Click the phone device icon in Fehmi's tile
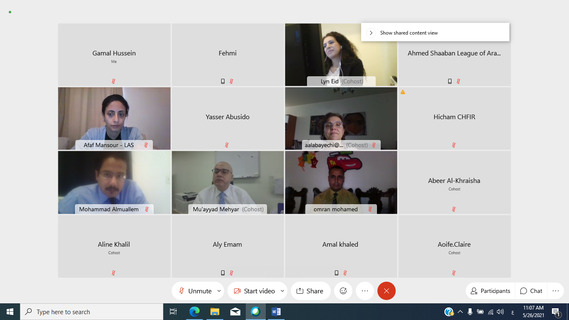The width and height of the screenshot is (569, 320). (x=223, y=81)
